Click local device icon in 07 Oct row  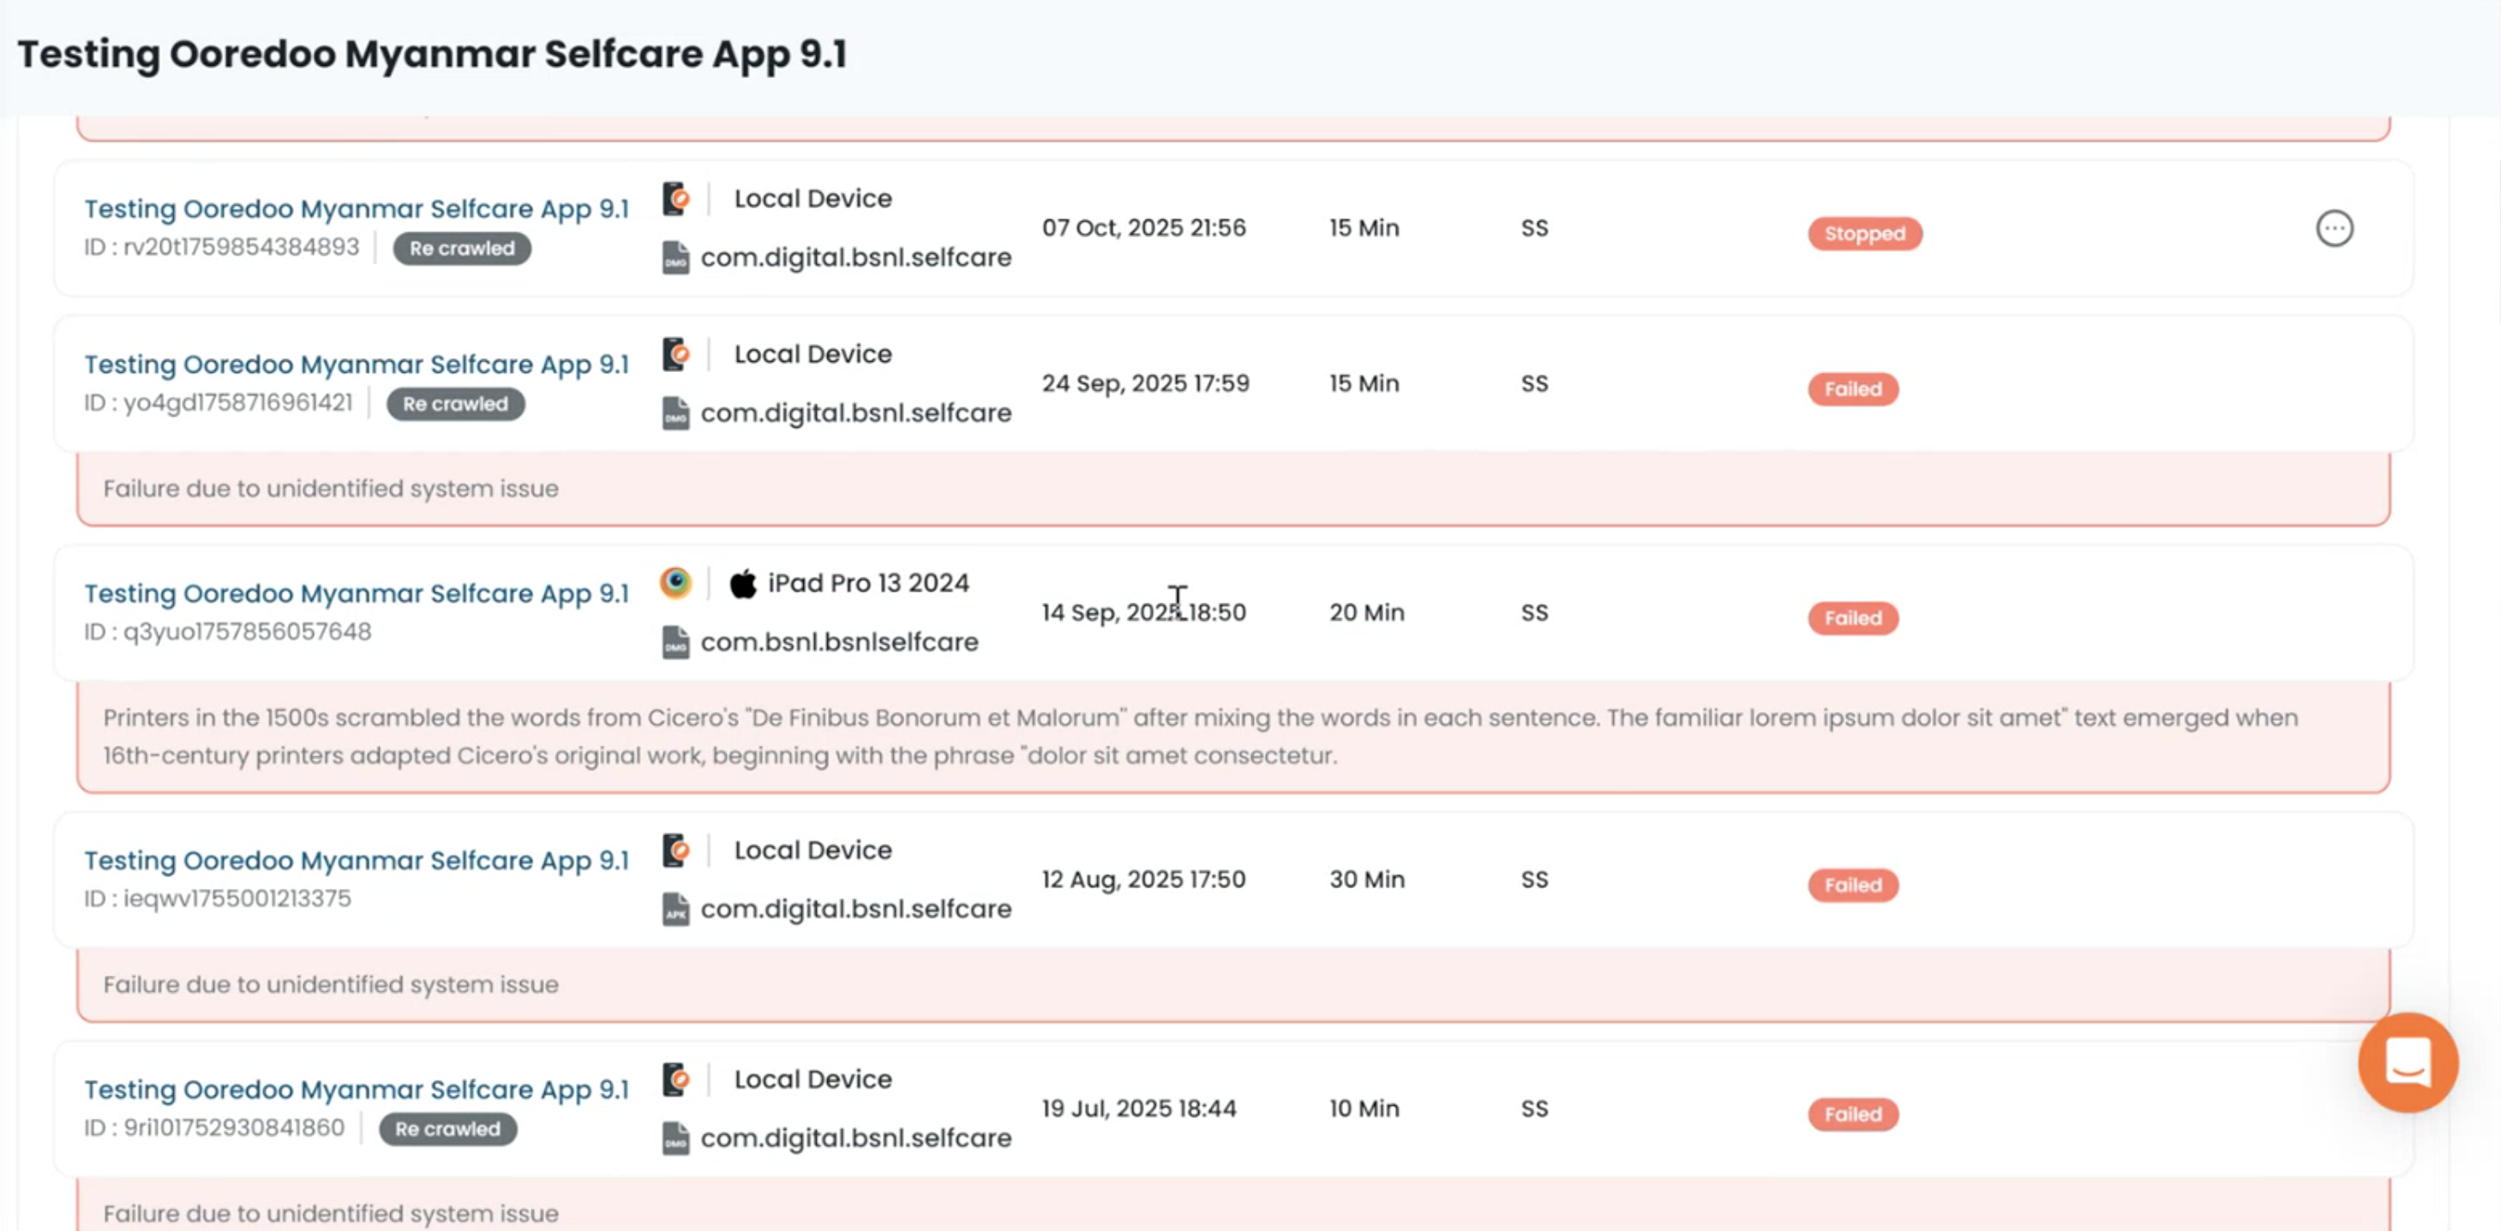pyautogui.click(x=675, y=198)
